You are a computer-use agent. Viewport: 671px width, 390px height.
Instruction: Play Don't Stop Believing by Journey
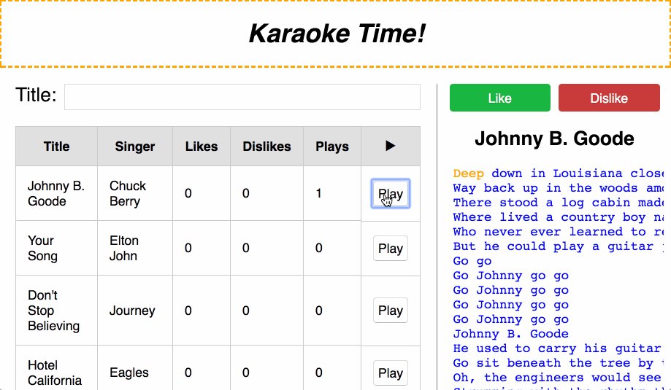point(391,310)
